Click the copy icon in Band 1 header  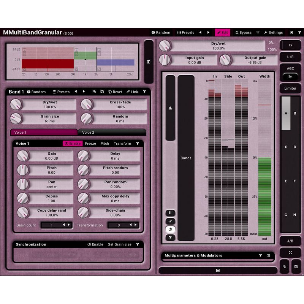94,92
